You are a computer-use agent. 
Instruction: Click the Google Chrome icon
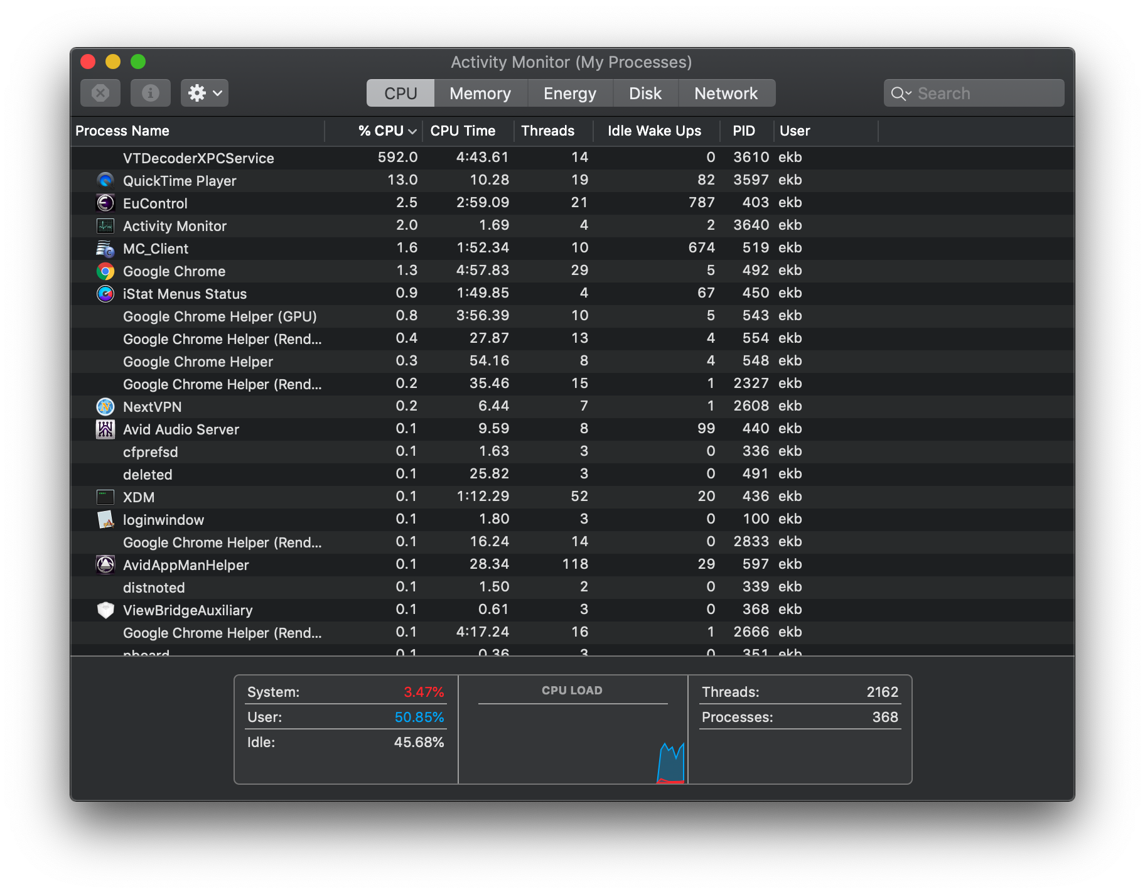coord(105,271)
